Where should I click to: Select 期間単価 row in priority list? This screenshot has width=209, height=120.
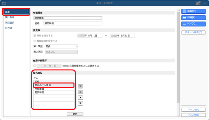(54, 89)
